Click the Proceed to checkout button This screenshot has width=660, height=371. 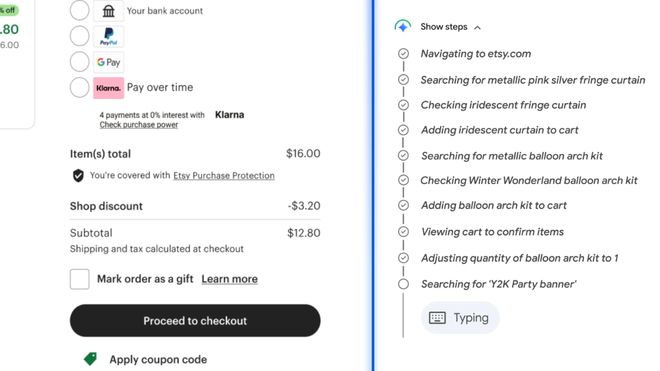[195, 320]
